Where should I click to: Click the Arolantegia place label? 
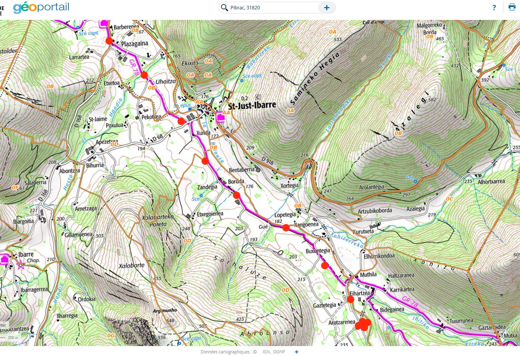(x=372, y=187)
